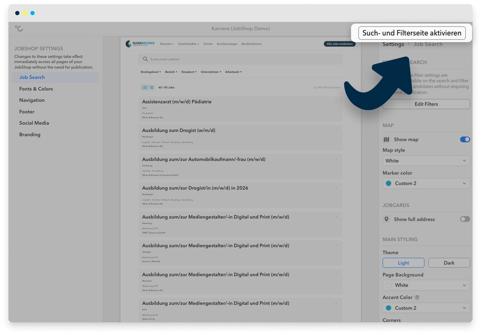The width and height of the screenshot is (481, 335).
Task: Select the Dark theme
Action: (449, 263)
